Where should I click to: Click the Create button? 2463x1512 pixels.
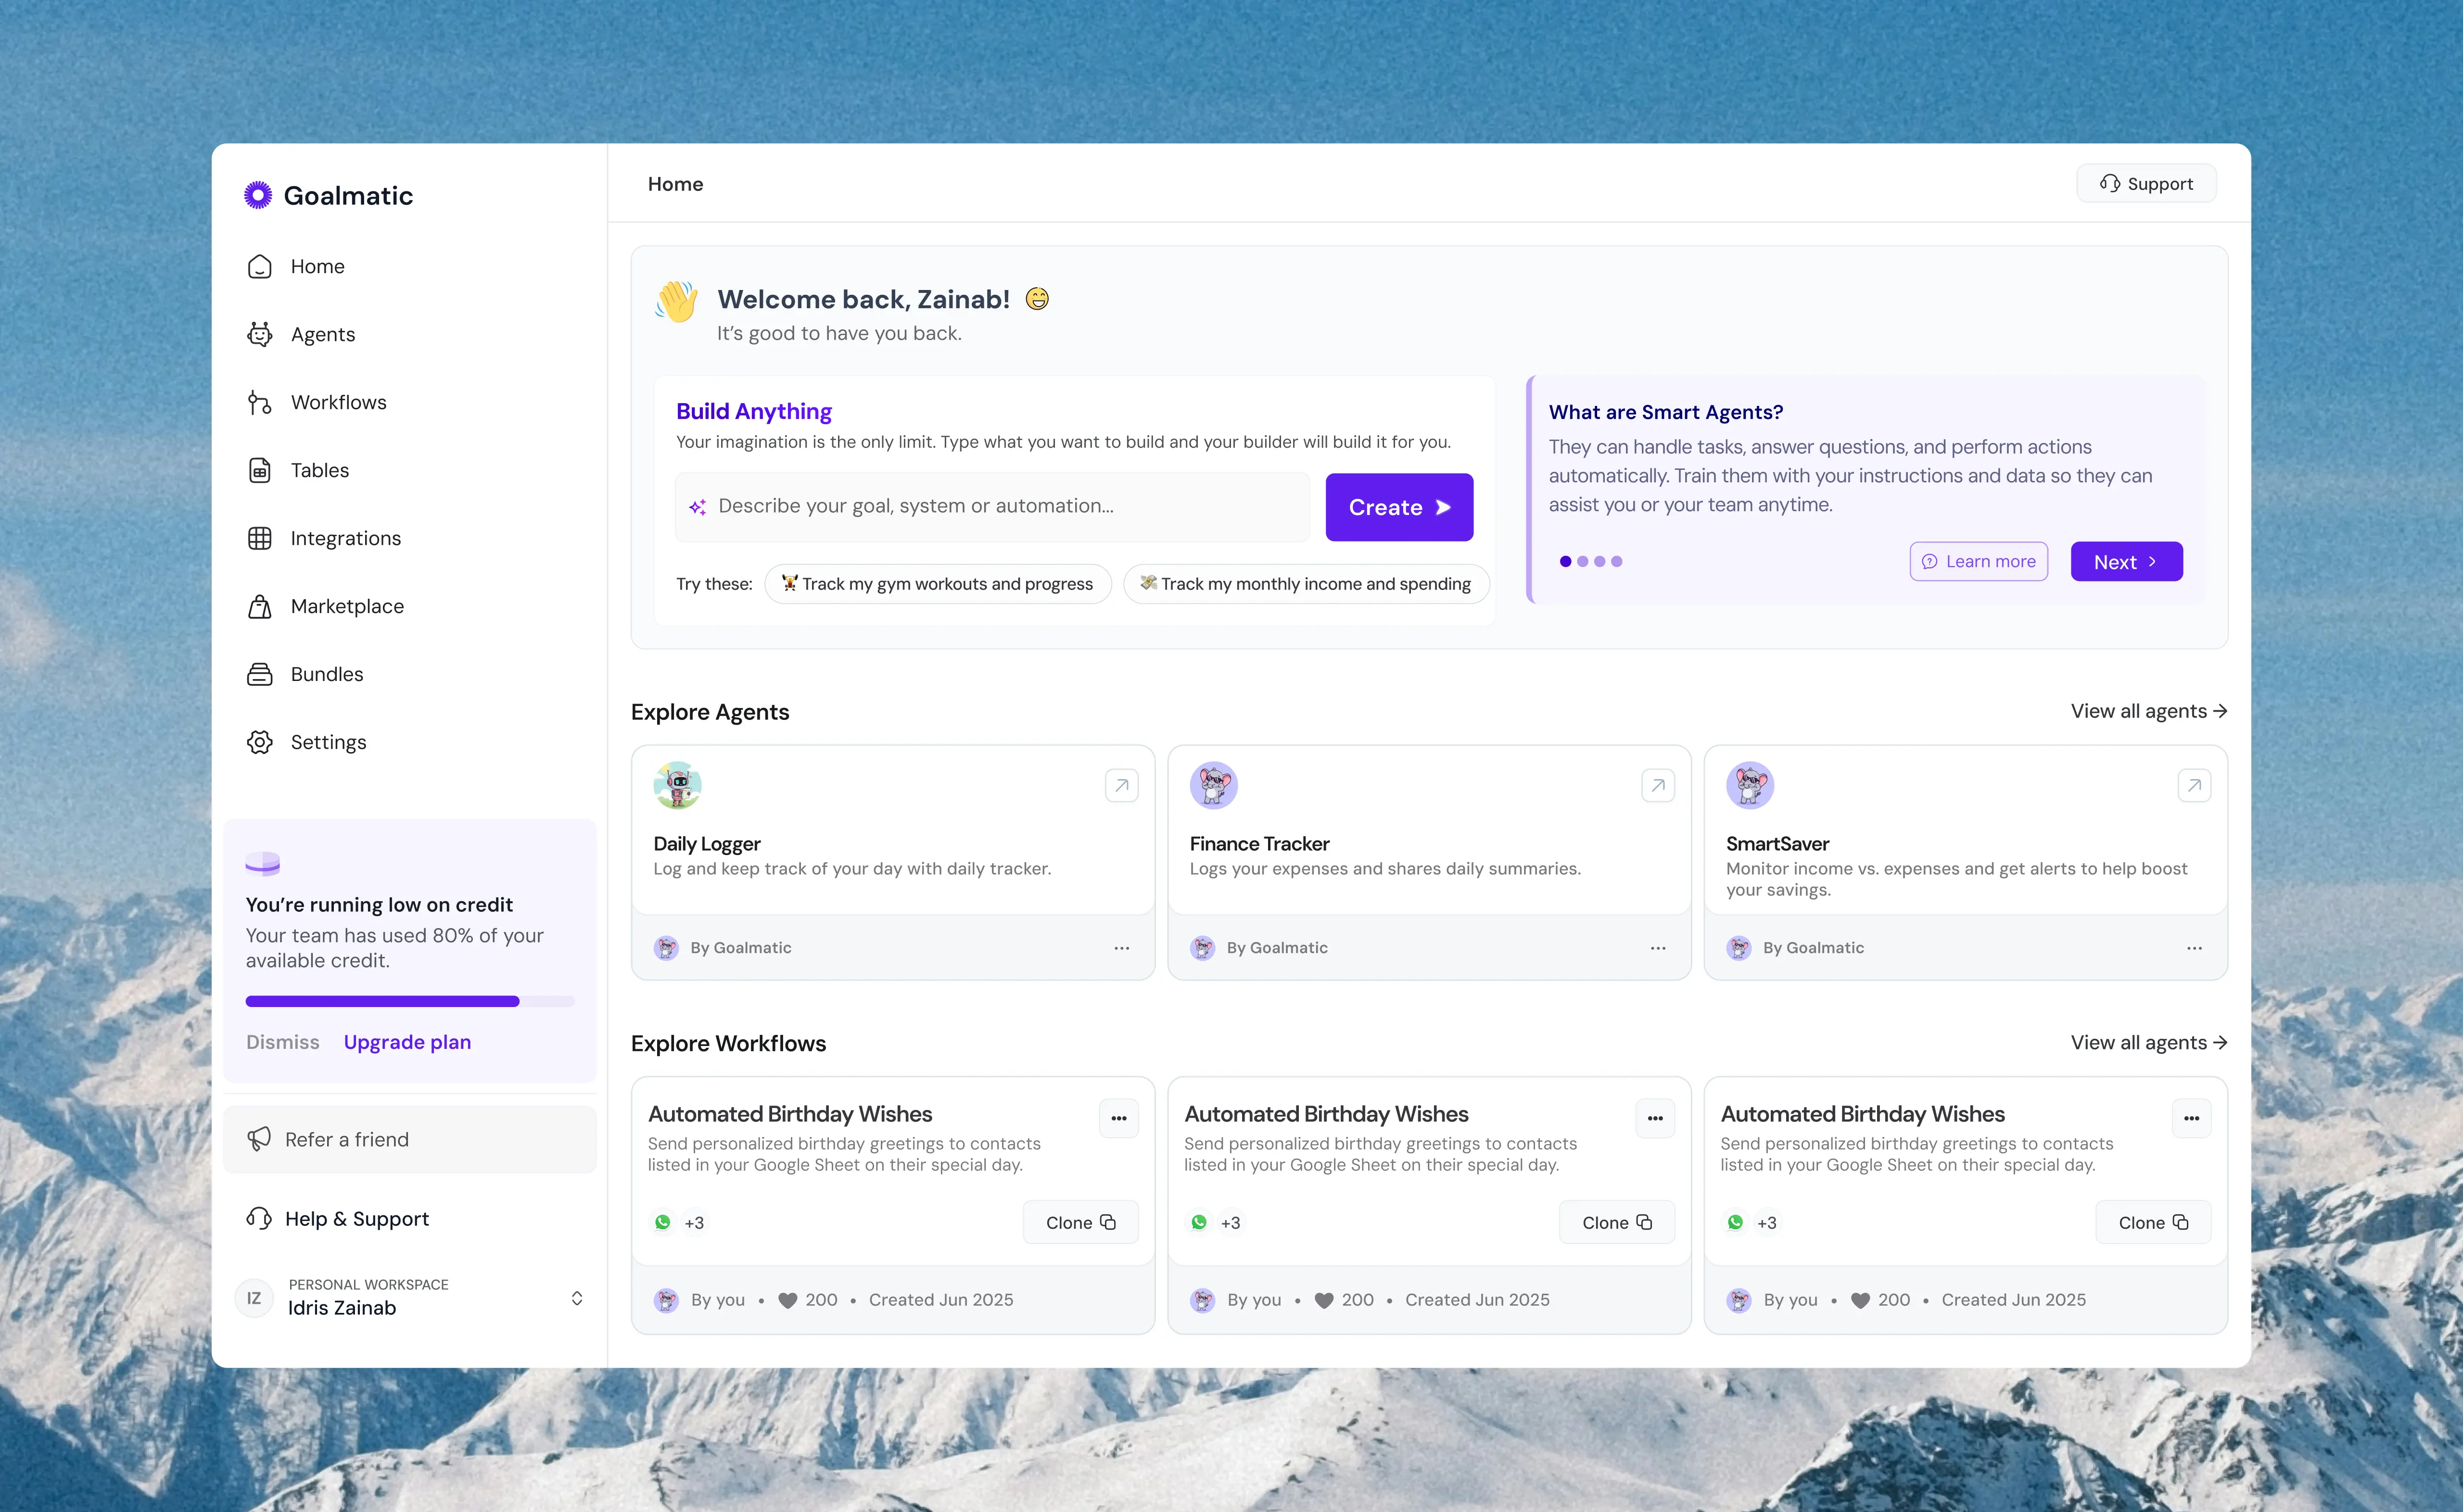click(1398, 507)
